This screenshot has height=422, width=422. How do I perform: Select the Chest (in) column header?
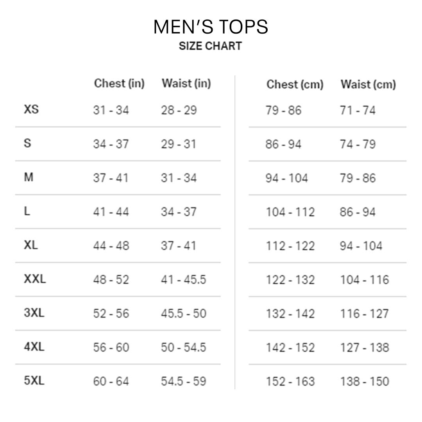coord(119,83)
